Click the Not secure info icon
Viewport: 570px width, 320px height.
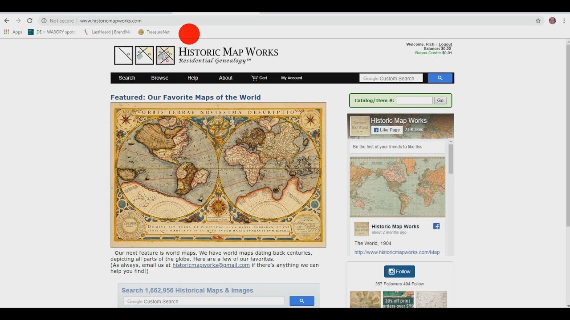coord(44,20)
